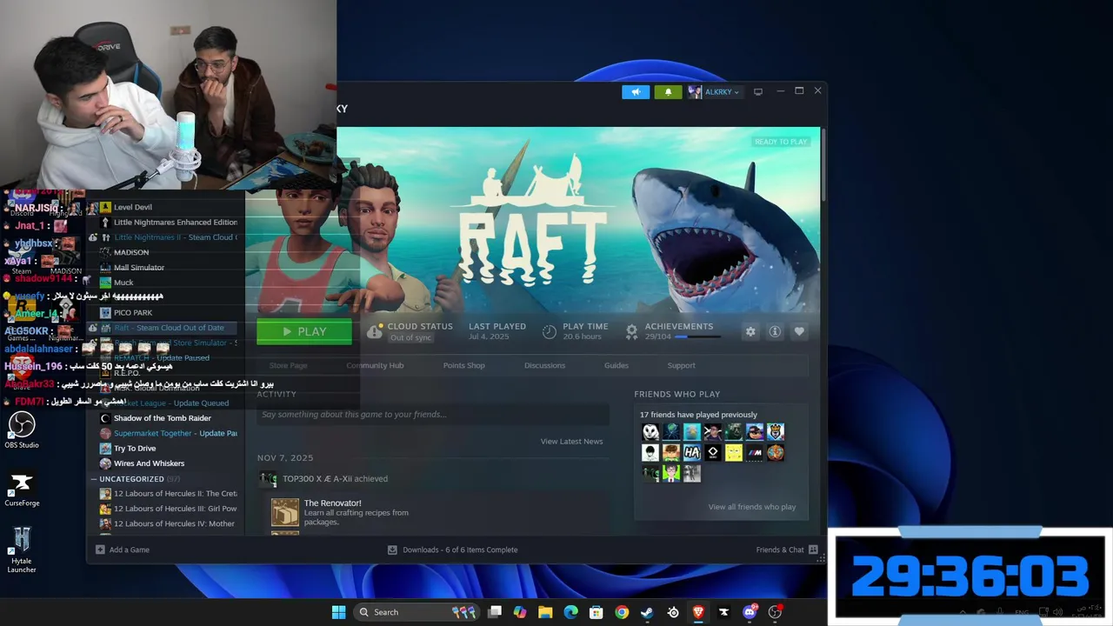Open Google Chrome from taskbar
The width and height of the screenshot is (1113, 626).
pyautogui.click(x=622, y=612)
